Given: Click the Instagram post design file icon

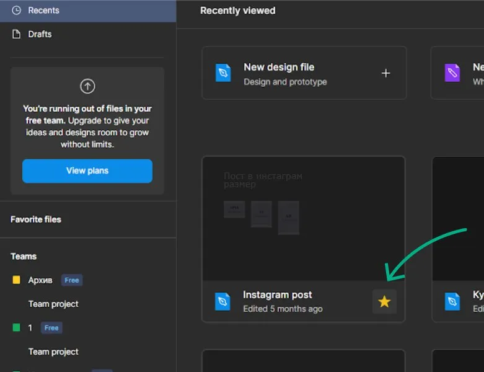Looking at the screenshot, I should (x=222, y=301).
